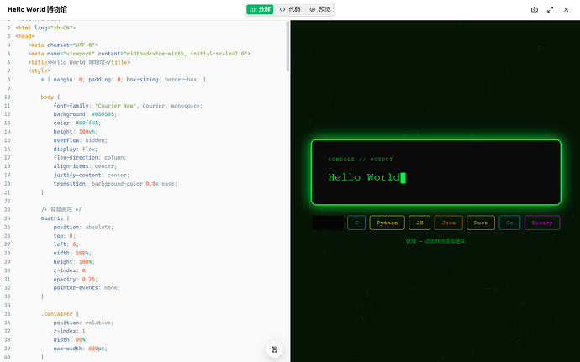Select the JS language button
Screen dimensions: 580x362
pos(419,223)
